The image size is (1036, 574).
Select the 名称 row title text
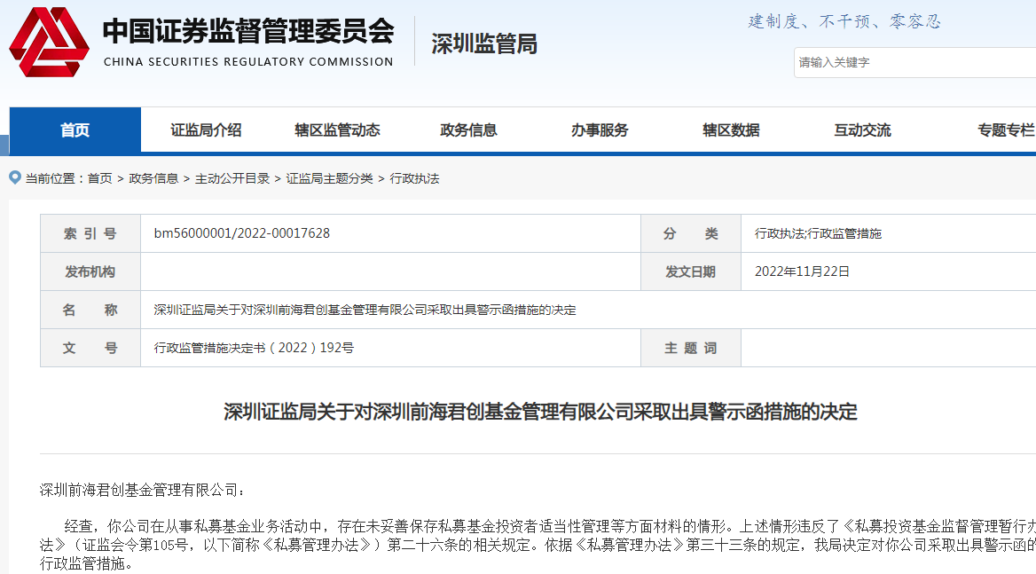(x=365, y=310)
